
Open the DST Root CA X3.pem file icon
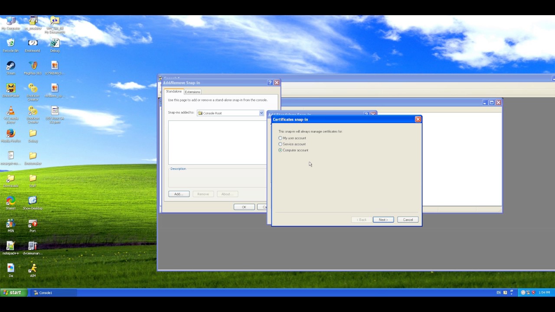pos(55,115)
